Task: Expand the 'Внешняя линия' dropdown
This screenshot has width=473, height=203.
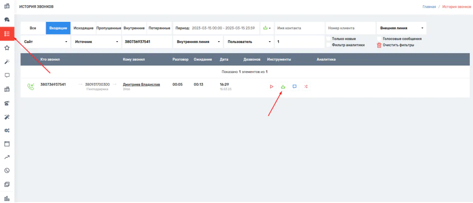Action: pos(401,28)
